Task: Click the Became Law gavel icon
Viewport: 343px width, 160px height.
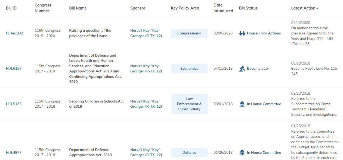Action: point(242,69)
